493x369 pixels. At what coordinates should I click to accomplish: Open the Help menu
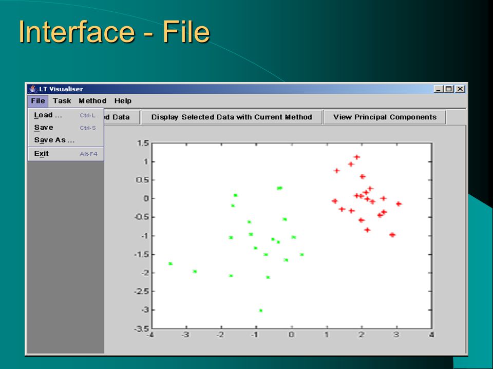click(123, 101)
